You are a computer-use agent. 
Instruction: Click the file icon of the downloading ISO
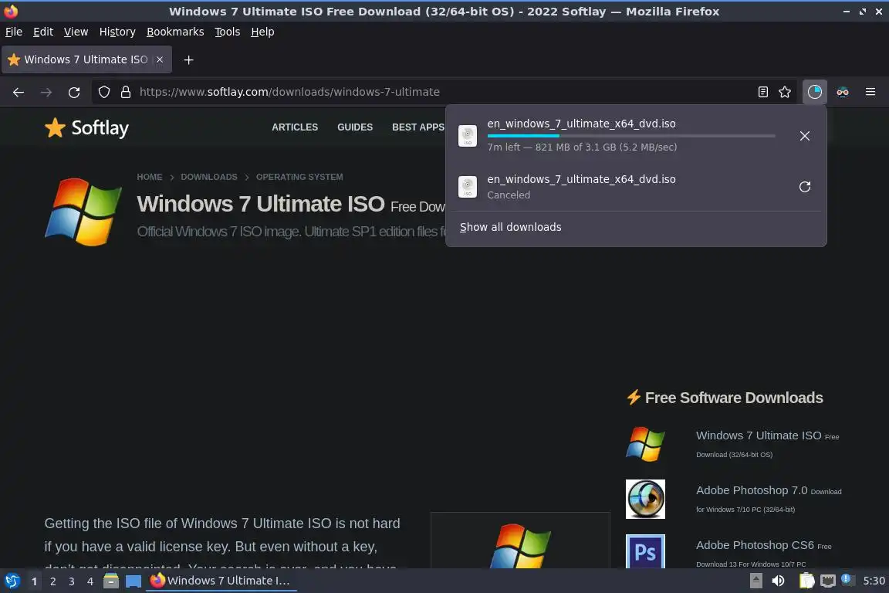(468, 136)
